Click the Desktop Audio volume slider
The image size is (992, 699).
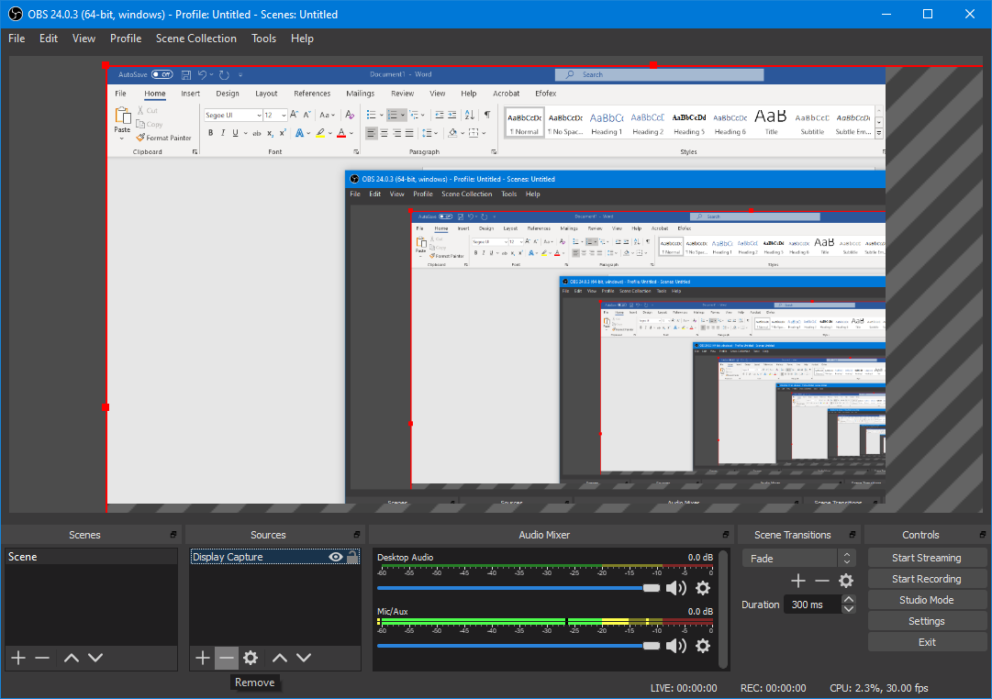(518, 588)
